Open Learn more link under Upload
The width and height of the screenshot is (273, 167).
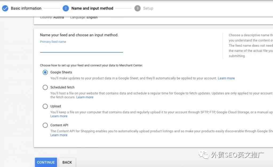(59, 116)
